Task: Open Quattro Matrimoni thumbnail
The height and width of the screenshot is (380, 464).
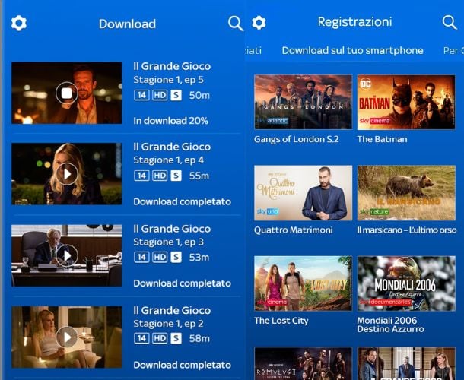Action: click(304, 193)
